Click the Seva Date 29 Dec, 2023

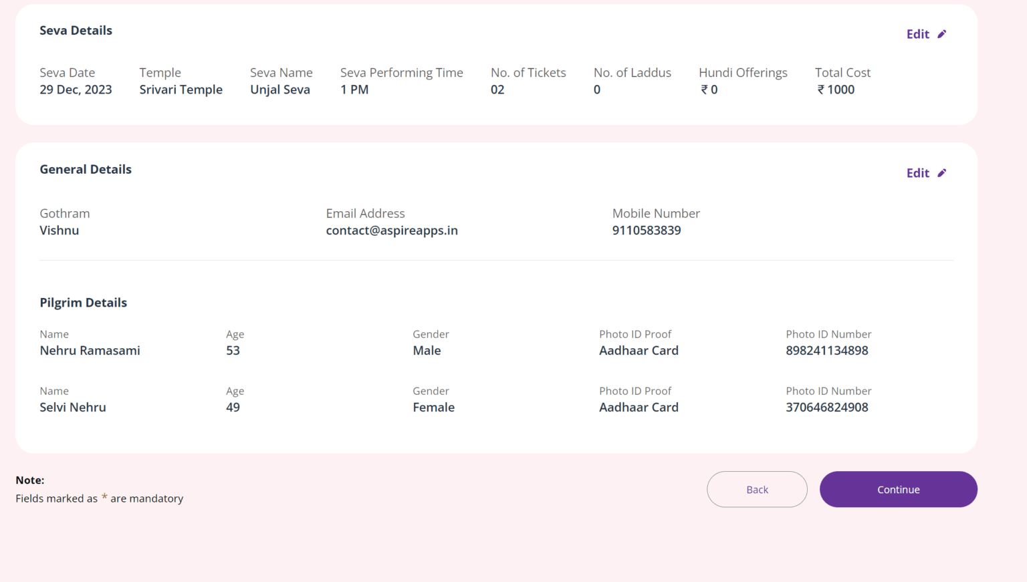pyautogui.click(x=76, y=89)
